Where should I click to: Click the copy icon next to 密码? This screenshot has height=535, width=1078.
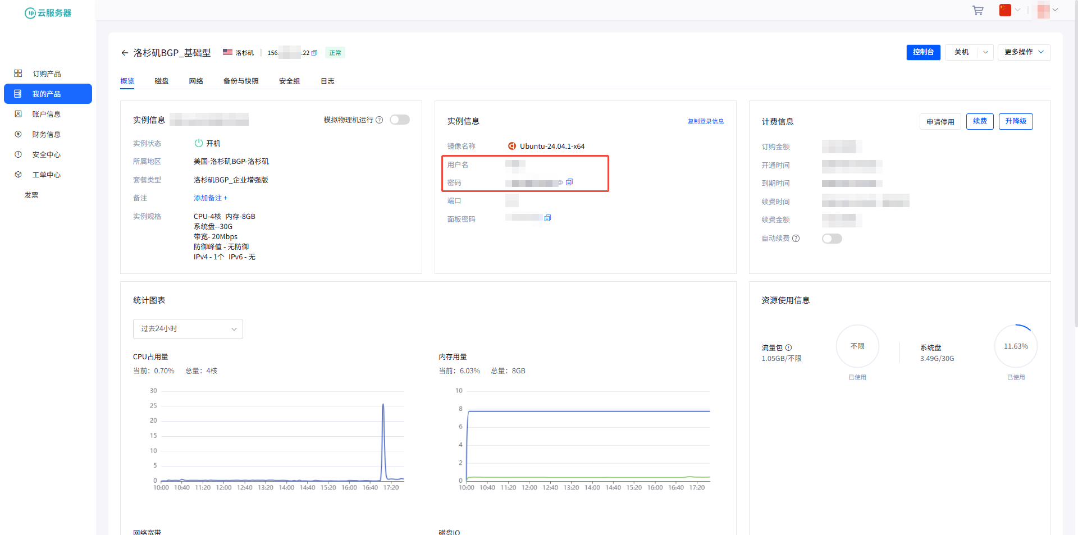click(569, 182)
